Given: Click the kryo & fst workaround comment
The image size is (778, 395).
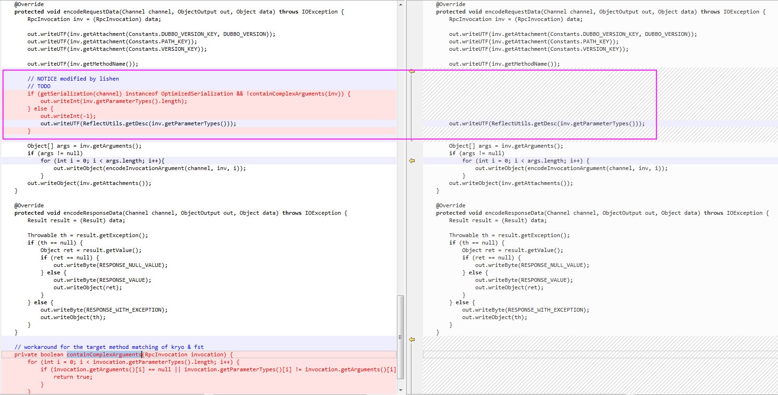Looking at the screenshot, I should (x=109, y=347).
